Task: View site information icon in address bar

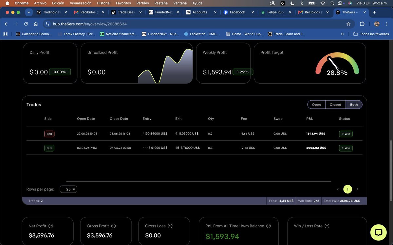Action: point(47,24)
